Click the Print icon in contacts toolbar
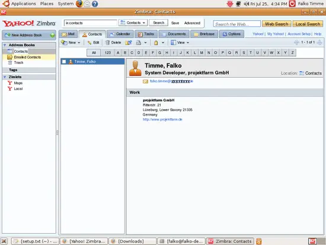The width and height of the screenshot is (326, 245). 139,43
